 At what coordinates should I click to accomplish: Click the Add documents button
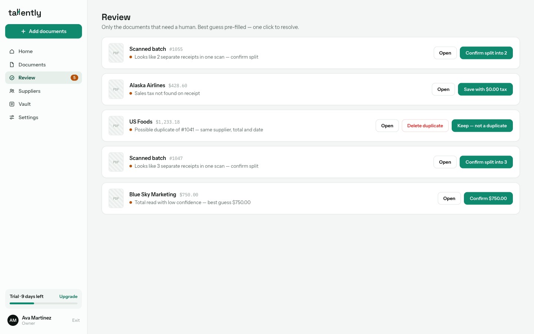(x=43, y=31)
